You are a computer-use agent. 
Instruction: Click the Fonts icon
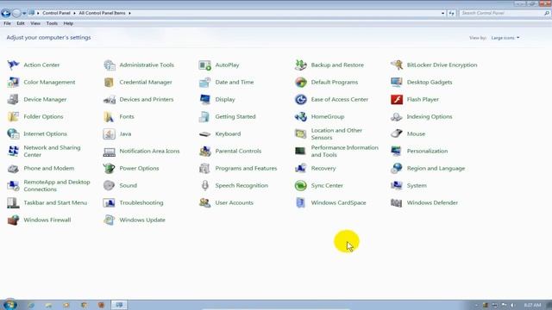110,117
